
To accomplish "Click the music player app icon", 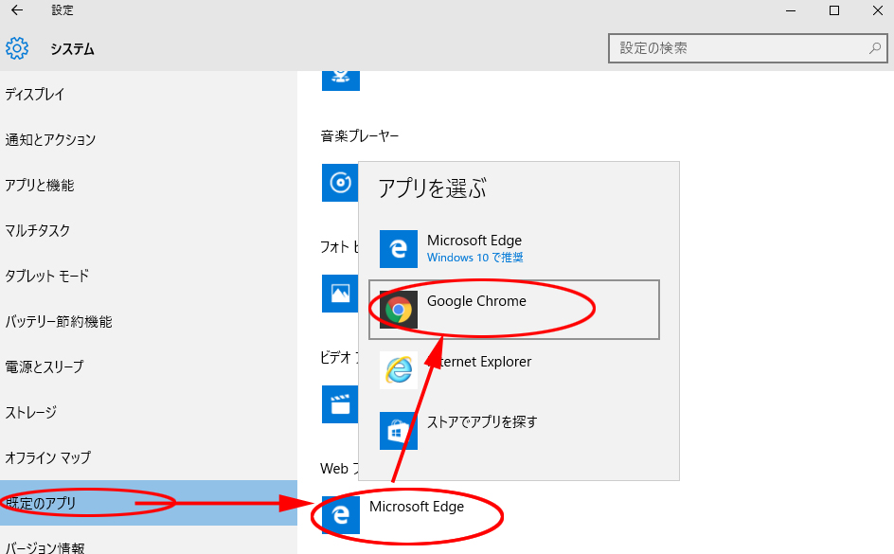I will pyautogui.click(x=340, y=183).
